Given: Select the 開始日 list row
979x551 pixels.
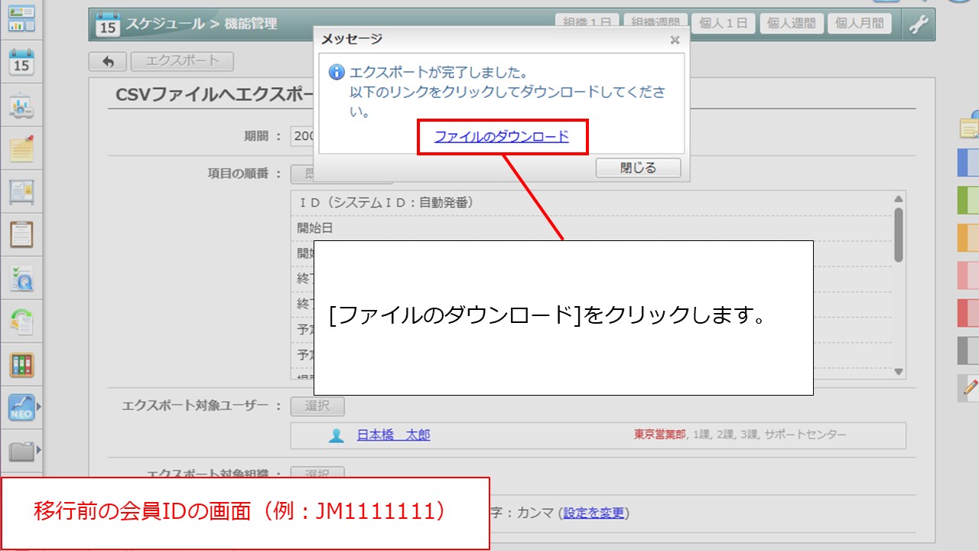Looking at the screenshot, I should click(x=593, y=228).
